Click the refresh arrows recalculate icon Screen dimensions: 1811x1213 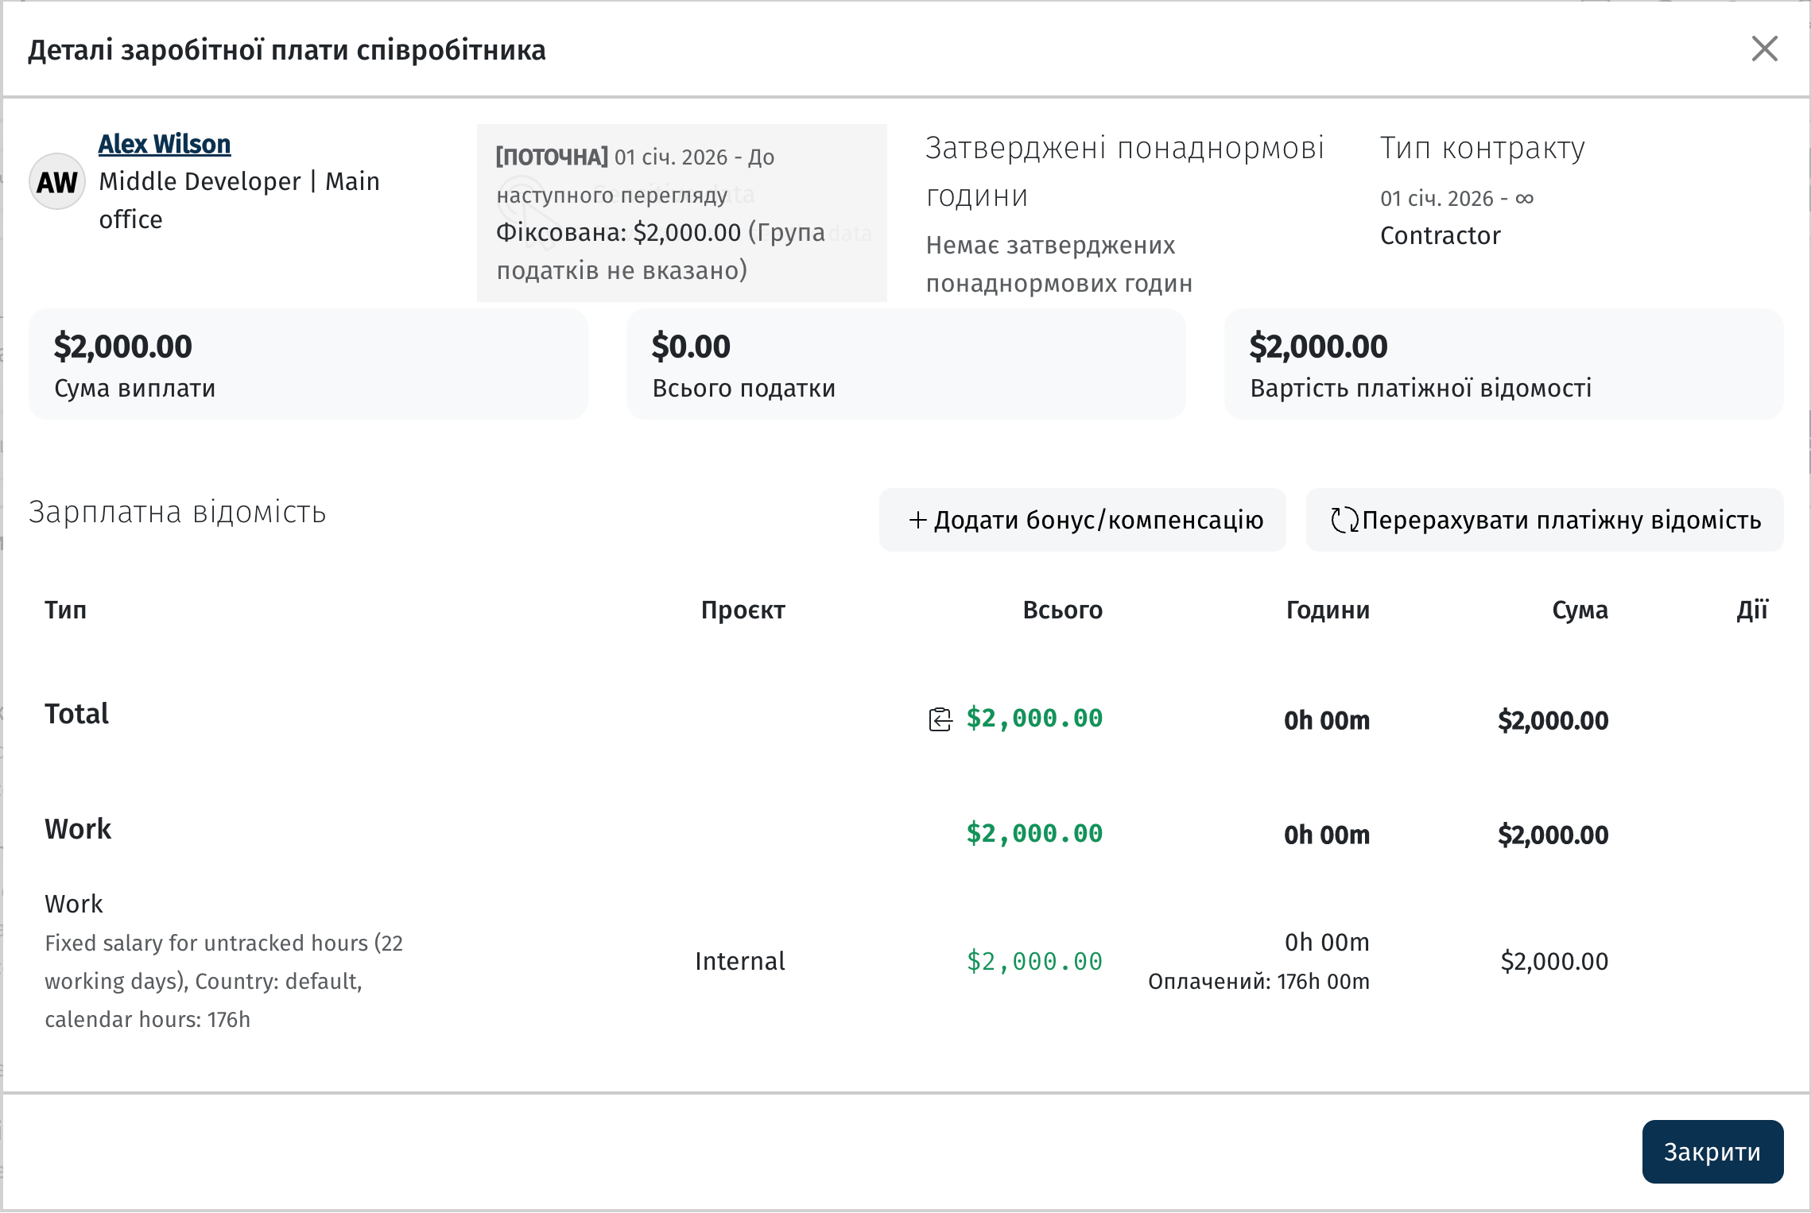(1344, 520)
